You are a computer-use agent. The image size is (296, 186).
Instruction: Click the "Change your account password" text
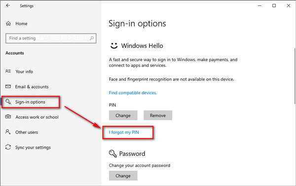click(x=140, y=165)
